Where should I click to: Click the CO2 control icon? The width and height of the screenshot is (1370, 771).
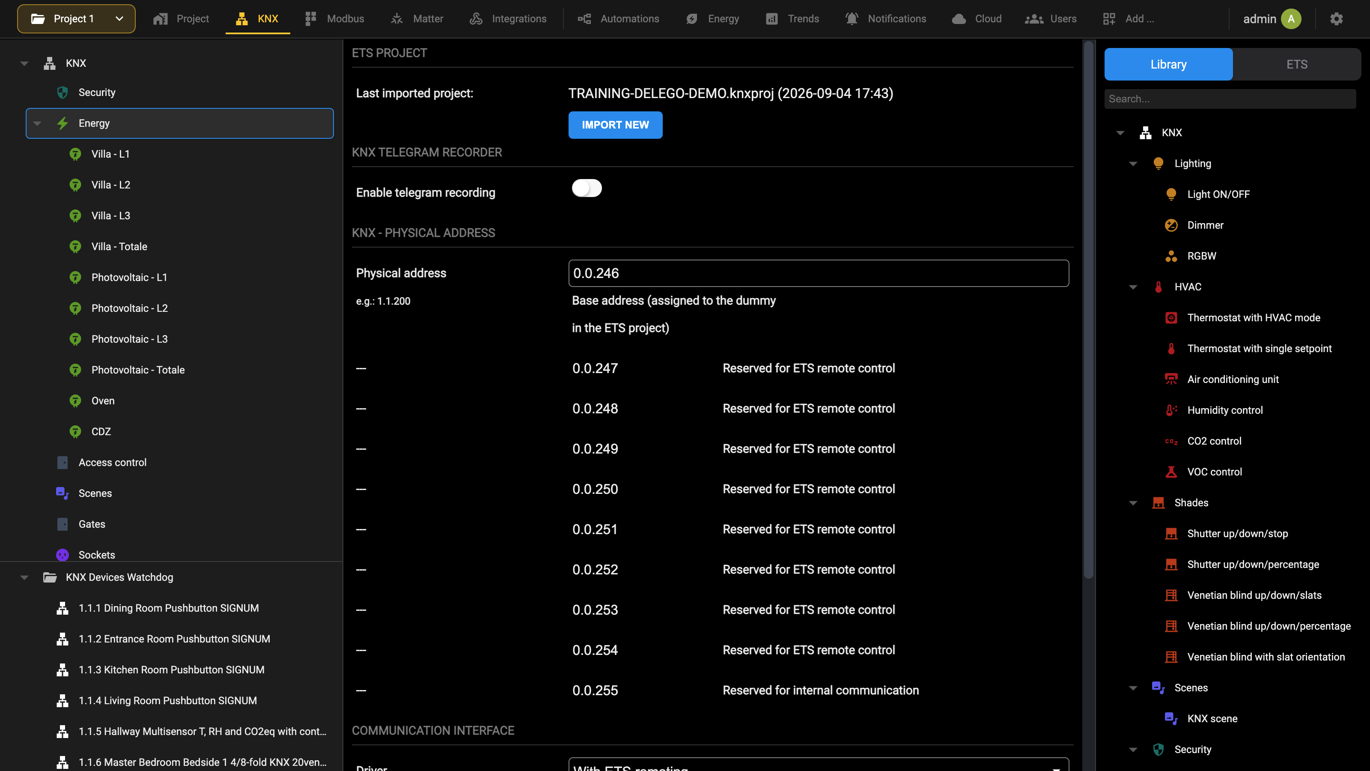coord(1170,442)
